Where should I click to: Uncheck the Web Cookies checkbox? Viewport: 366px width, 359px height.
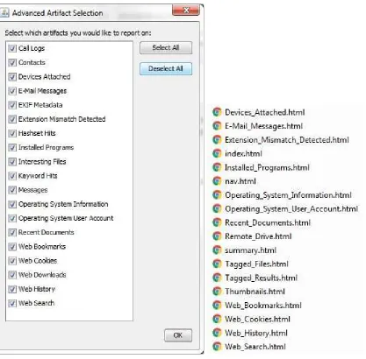[x=12, y=261]
